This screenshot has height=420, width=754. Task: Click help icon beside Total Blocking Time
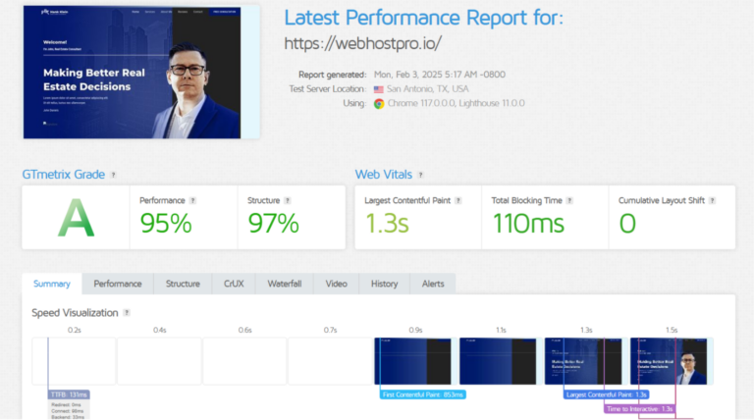tap(569, 200)
